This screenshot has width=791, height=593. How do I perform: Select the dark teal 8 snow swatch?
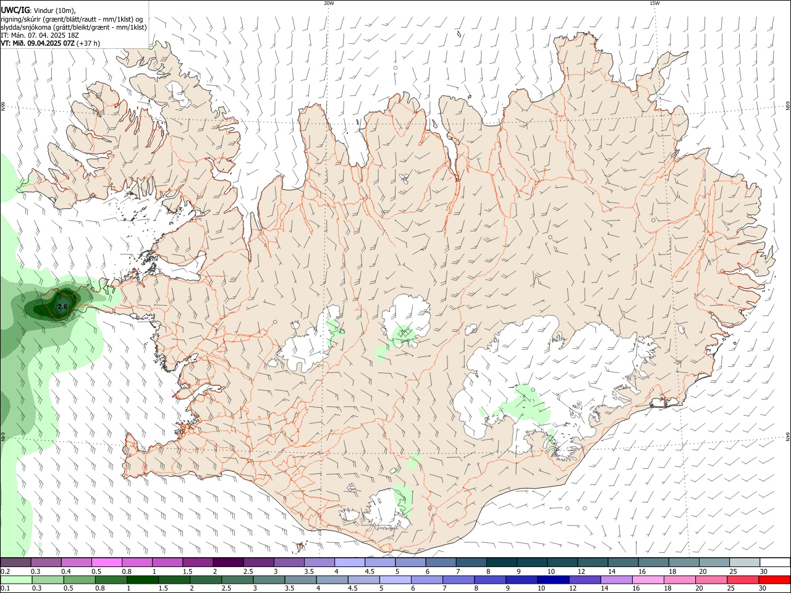click(502, 562)
